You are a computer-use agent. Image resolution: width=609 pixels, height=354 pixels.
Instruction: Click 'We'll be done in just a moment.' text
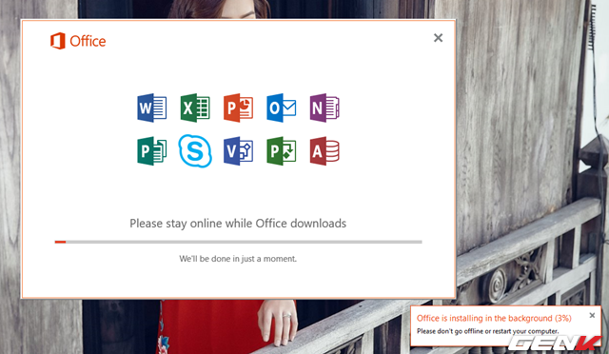click(238, 259)
